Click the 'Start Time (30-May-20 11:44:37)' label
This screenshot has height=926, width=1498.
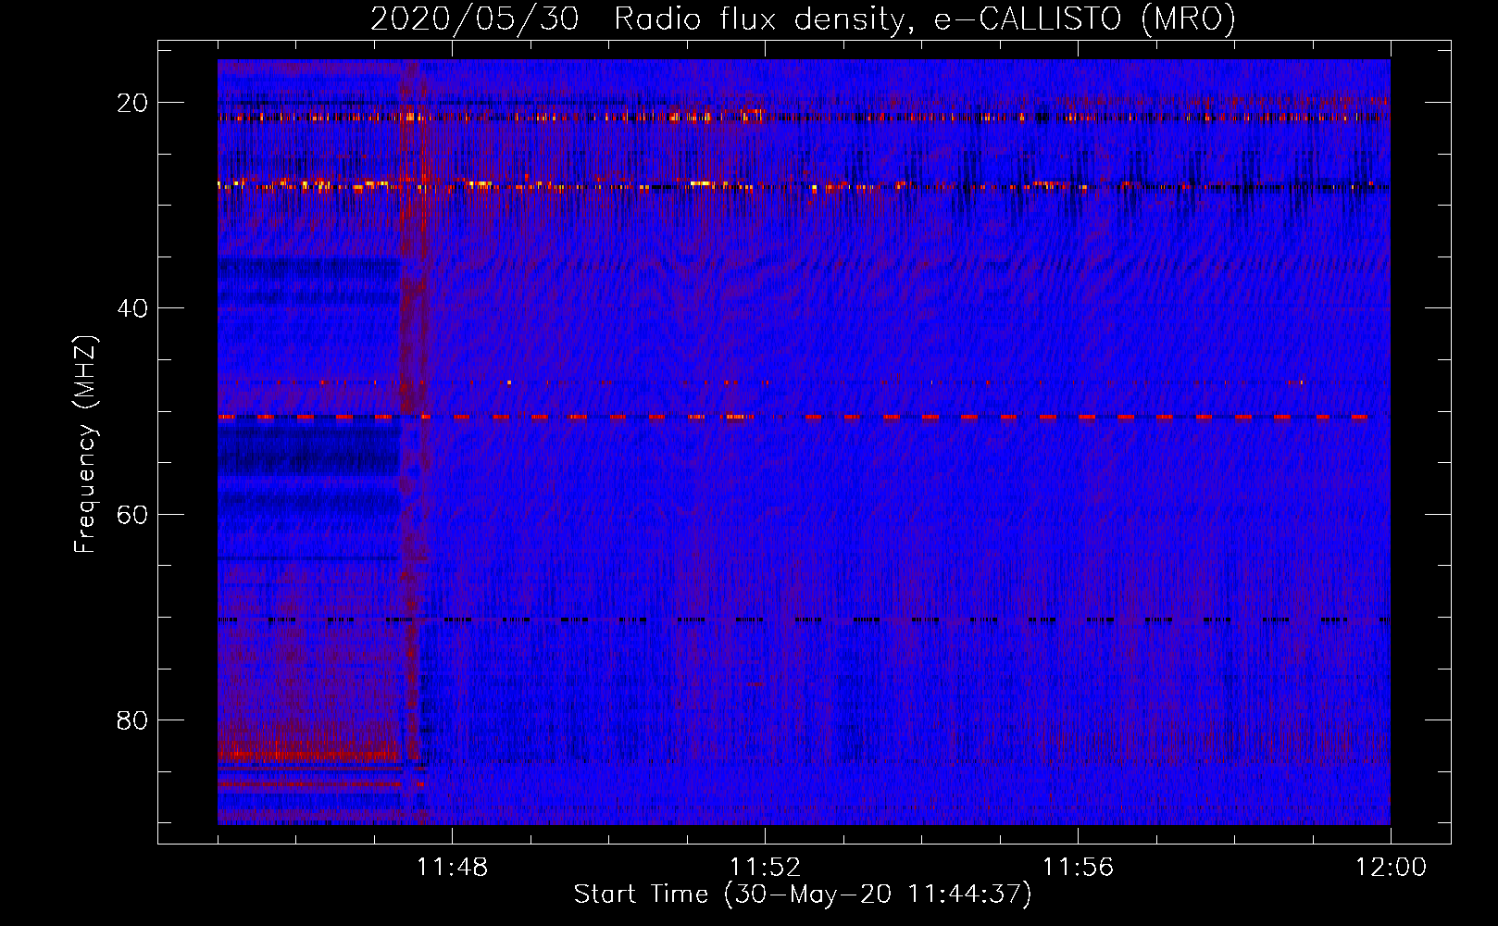[803, 895]
